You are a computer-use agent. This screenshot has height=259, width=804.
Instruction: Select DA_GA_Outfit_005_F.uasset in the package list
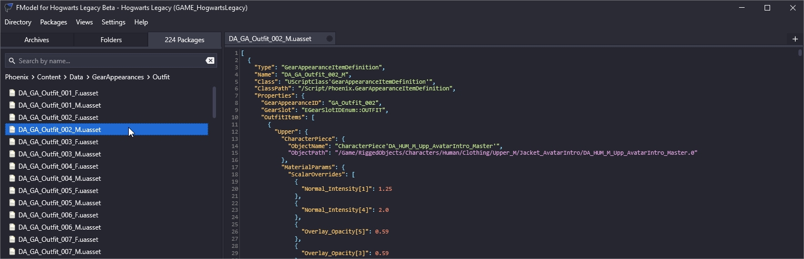point(107,191)
